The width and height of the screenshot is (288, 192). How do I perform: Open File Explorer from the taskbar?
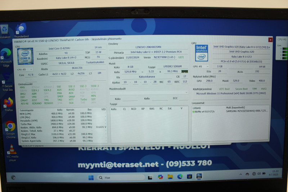pos(170,177)
